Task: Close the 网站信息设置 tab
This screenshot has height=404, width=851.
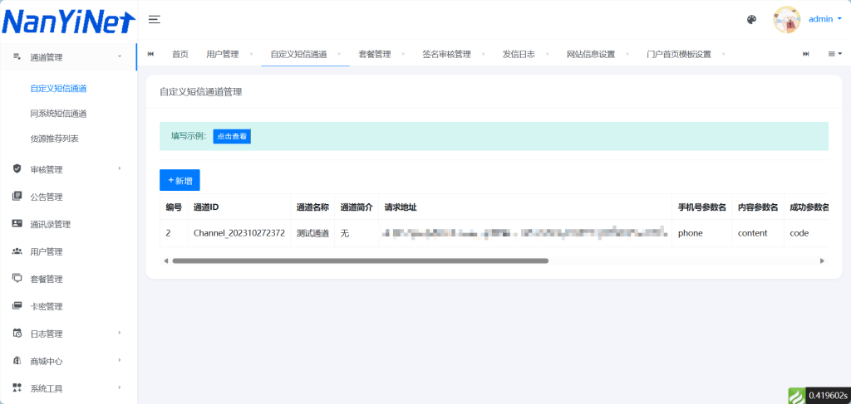Action: click(627, 54)
